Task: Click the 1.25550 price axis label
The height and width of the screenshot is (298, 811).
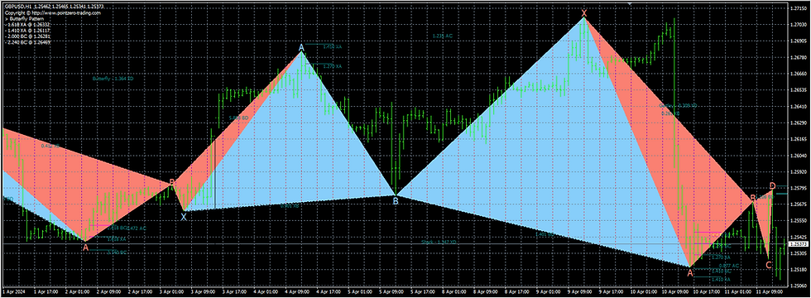Action: click(799, 221)
